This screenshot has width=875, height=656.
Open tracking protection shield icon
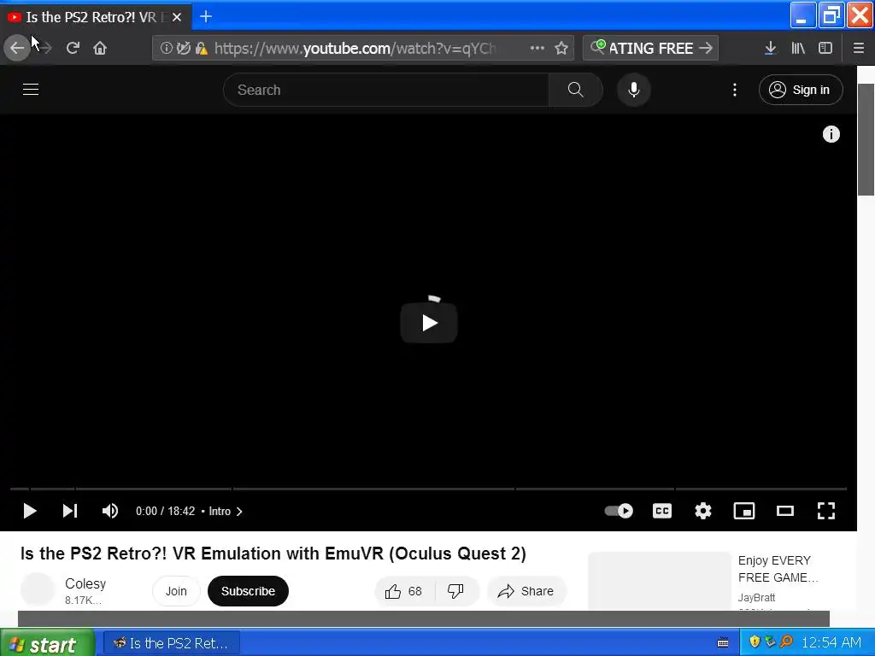tap(183, 48)
